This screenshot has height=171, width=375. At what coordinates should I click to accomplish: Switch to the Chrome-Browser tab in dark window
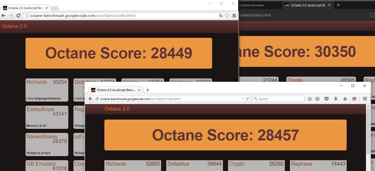tap(260, 5)
